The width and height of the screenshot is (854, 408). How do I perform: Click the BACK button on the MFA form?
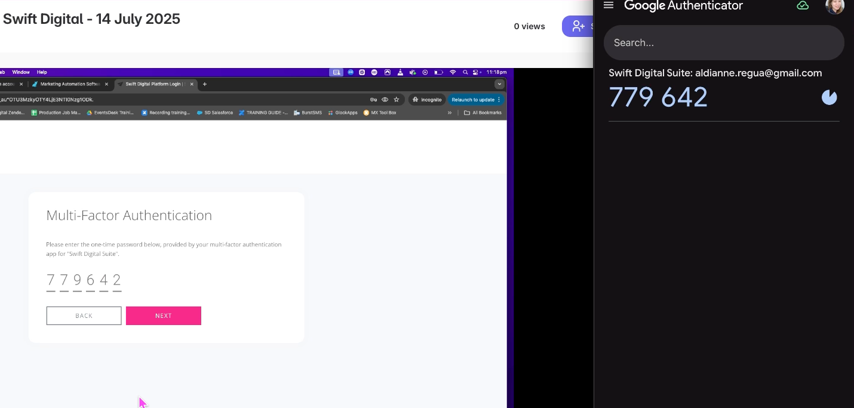84,316
